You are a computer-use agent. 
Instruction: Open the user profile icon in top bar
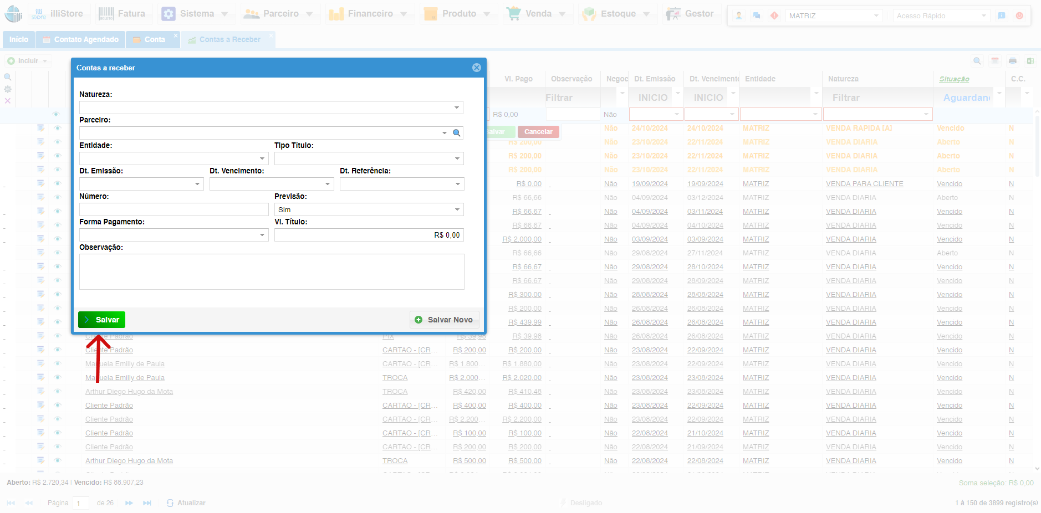739,16
